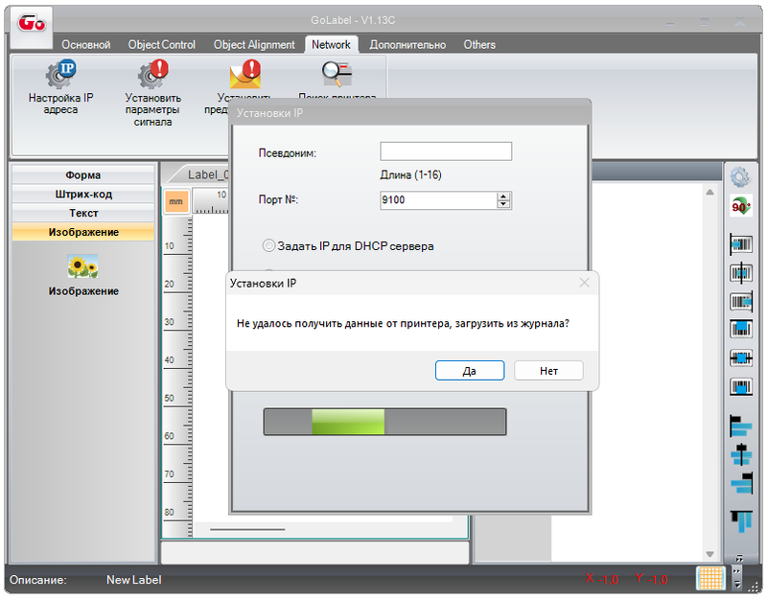Open settings gear in right toolbar
Screen dimensions: 767x599
pyautogui.click(x=739, y=176)
